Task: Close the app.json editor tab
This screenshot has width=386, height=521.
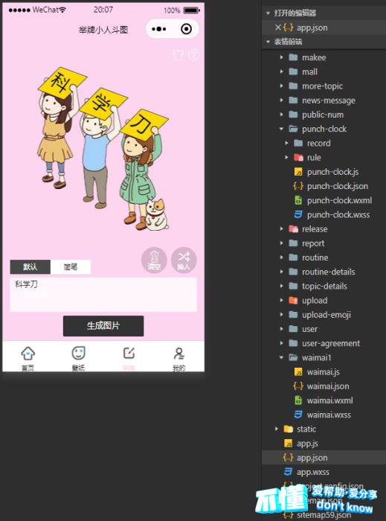Action: (x=278, y=28)
